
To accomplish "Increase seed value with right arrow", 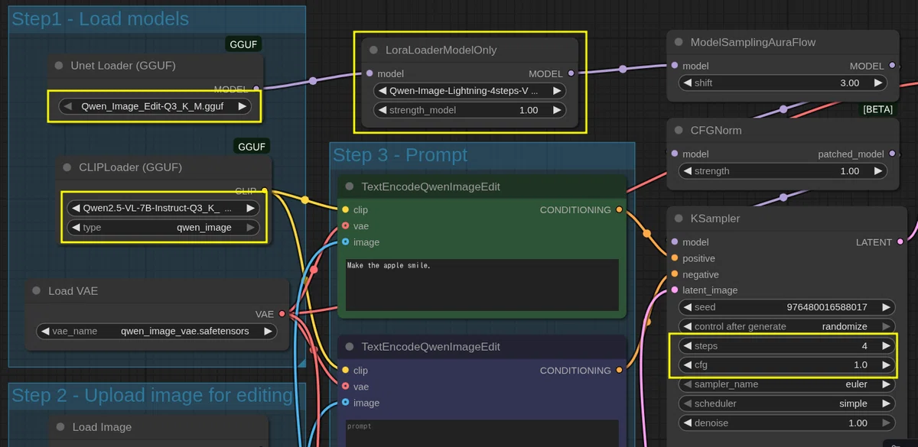I will (886, 307).
